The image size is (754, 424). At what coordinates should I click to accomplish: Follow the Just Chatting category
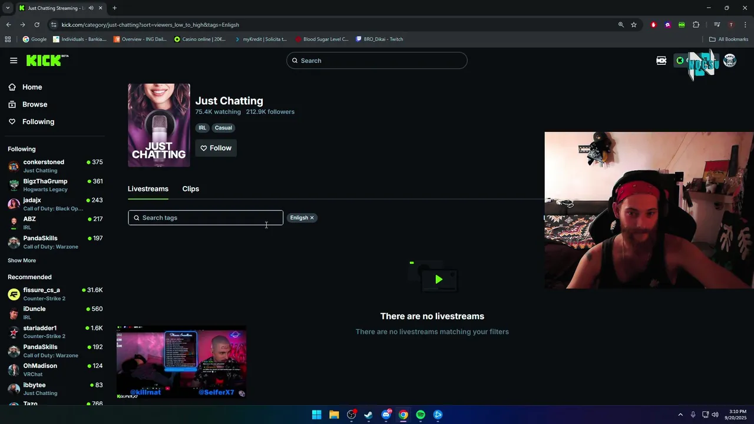pyautogui.click(x=216, y=148)
